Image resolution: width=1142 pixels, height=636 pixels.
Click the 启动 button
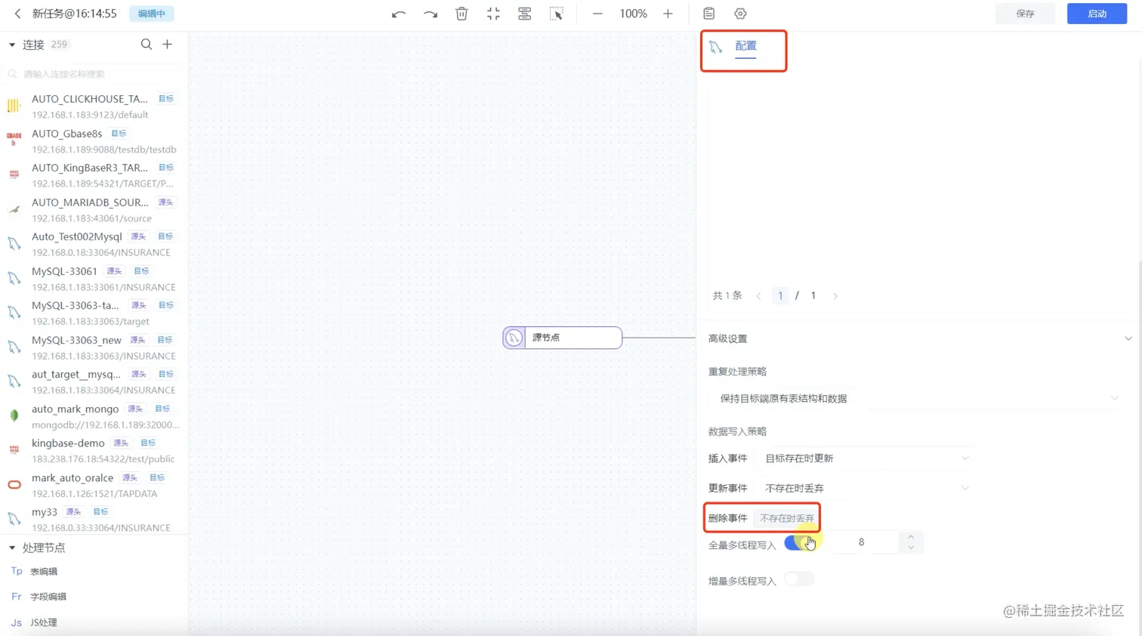[1097, 14]
